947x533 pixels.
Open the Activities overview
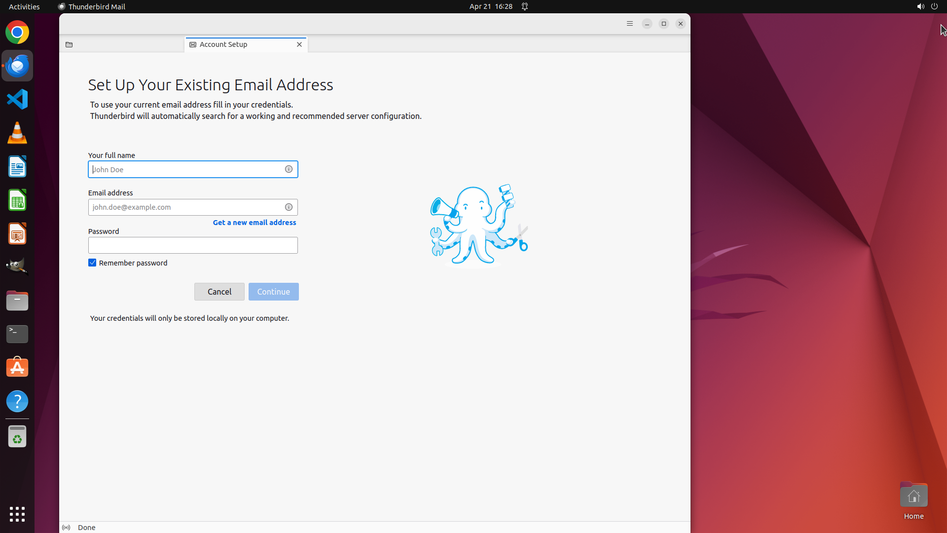coord(24,6)
